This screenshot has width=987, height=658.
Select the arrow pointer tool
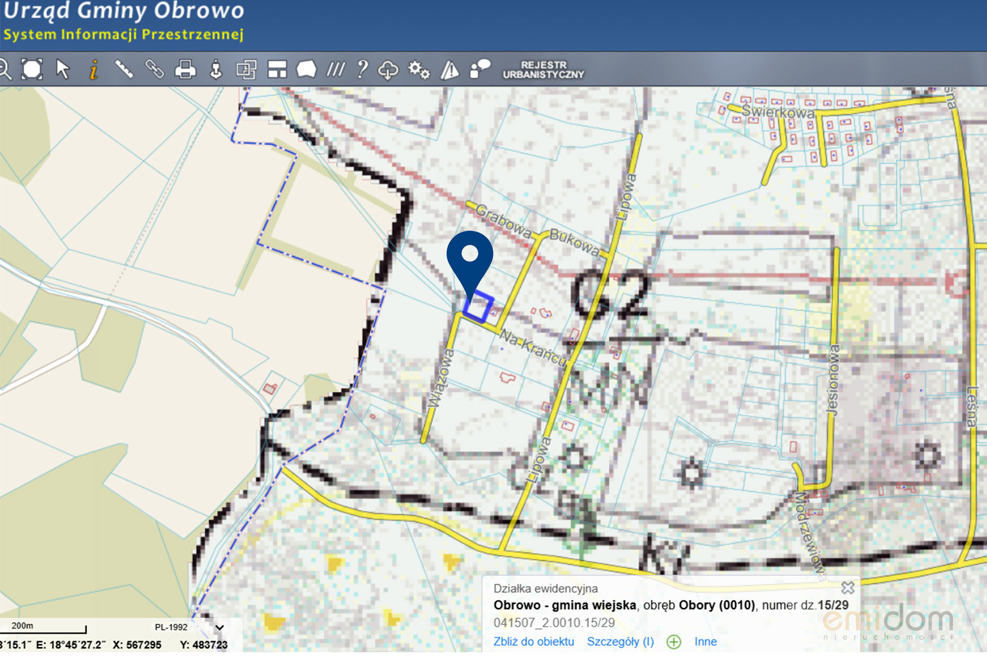point(63,69)
